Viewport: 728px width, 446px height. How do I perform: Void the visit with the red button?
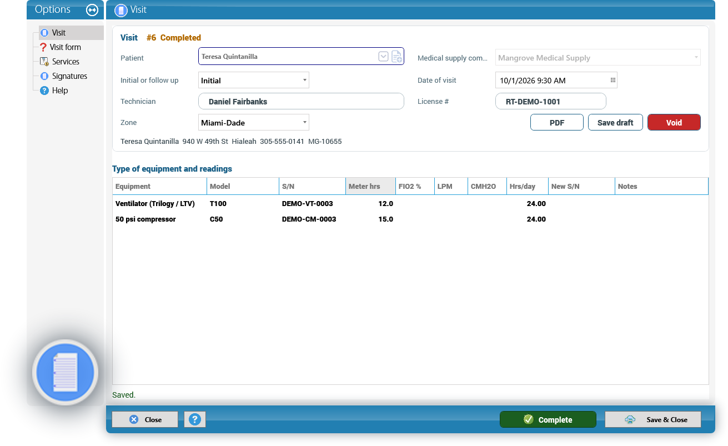tap(674, 123)
